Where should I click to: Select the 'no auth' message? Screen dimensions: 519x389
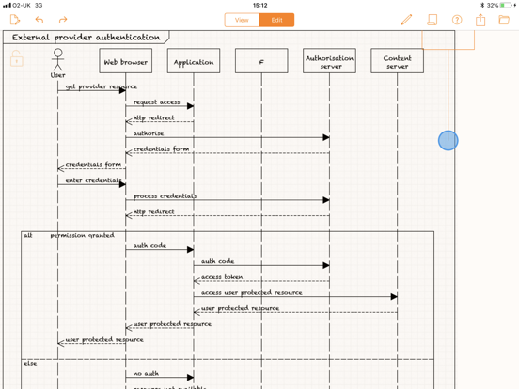146,373
